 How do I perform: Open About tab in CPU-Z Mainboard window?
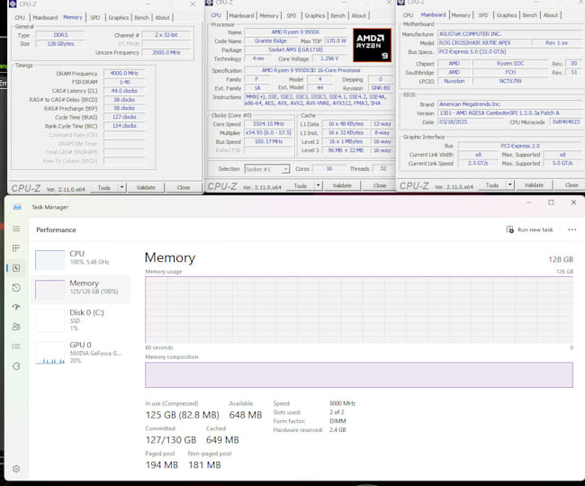[x=550, y=15]
